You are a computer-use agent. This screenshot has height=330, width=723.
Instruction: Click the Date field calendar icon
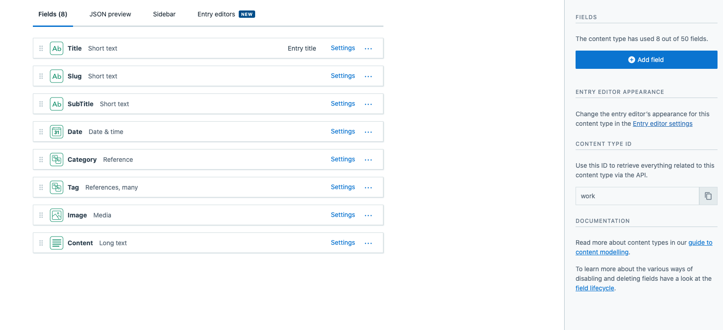tap(57, 132)
